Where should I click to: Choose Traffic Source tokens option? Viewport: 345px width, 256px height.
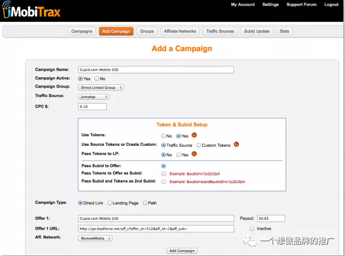click(x=164, y=145)
